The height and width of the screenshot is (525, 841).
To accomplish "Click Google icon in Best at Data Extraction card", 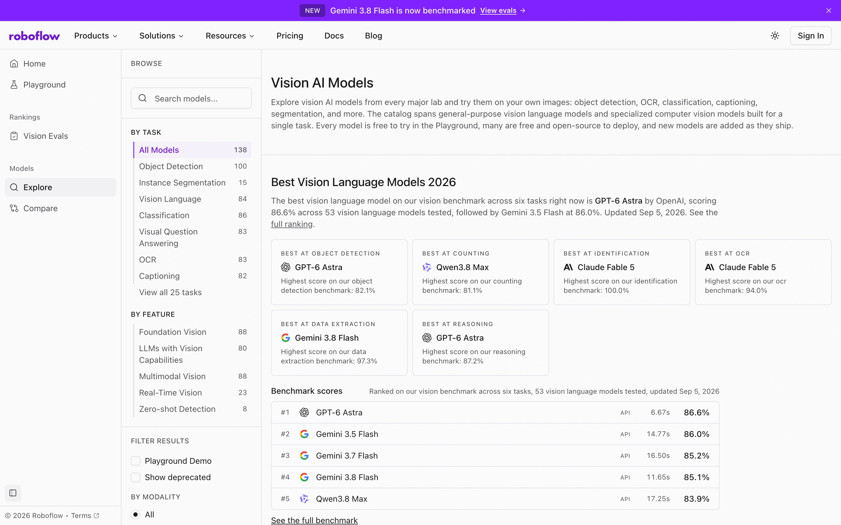I will tap(286, 338).
